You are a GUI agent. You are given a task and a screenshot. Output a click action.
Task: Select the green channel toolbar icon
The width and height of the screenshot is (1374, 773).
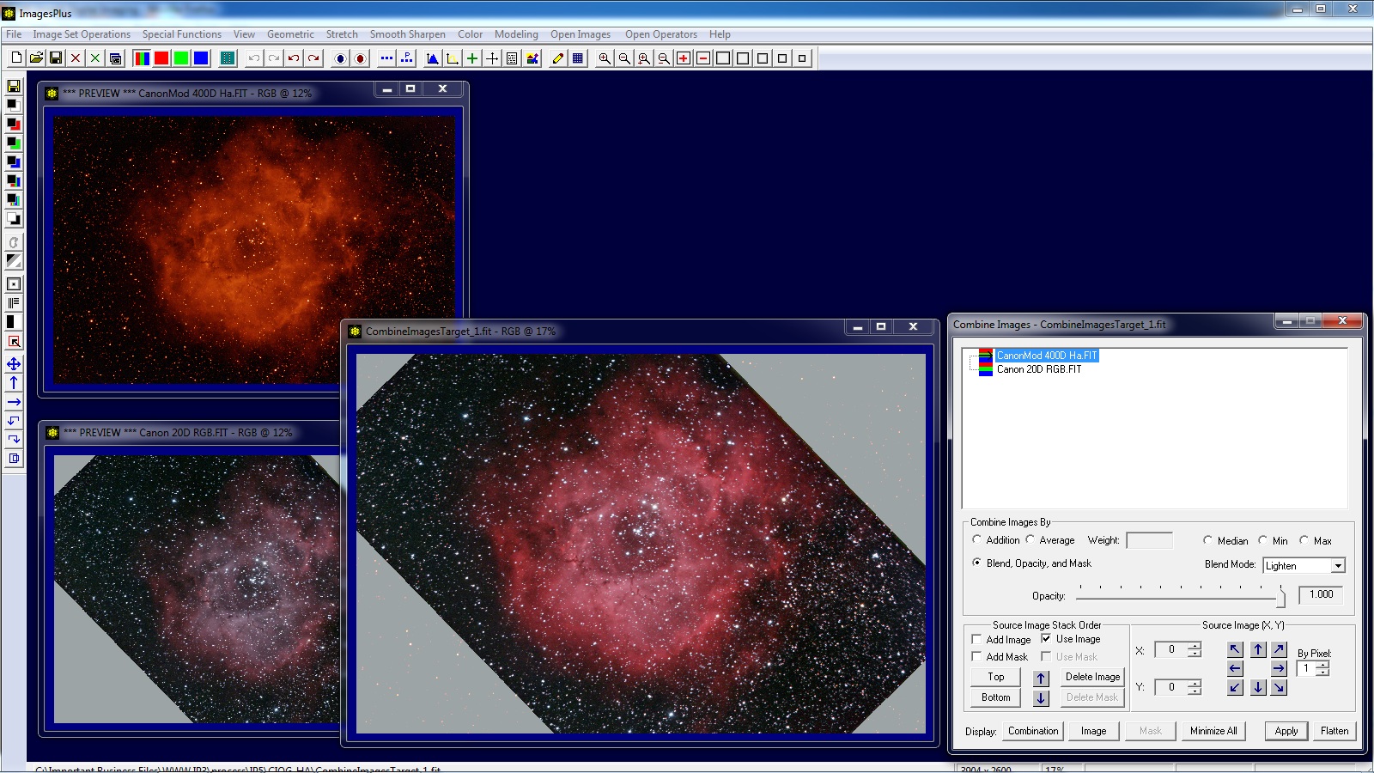tap(181, 58)
